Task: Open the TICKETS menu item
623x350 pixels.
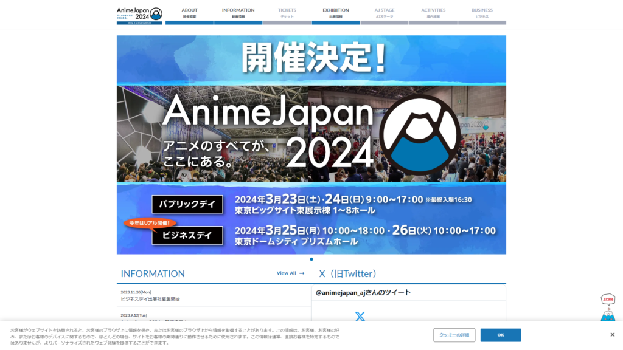Action: click(287, 15)
